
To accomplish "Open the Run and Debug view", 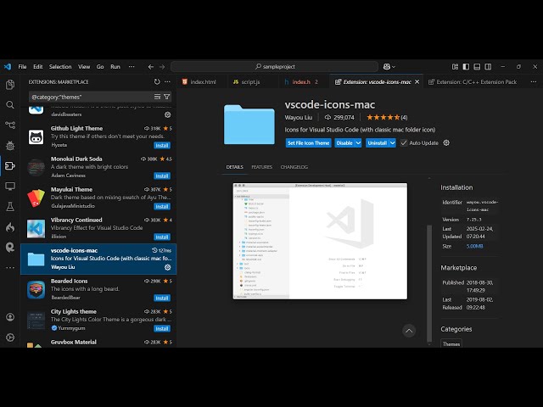I will tap(10, 145).
